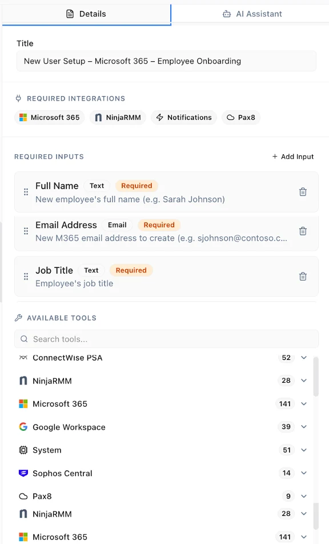
Task: Click the Sophos Central shield icon
Action: [x=23, y=473]
